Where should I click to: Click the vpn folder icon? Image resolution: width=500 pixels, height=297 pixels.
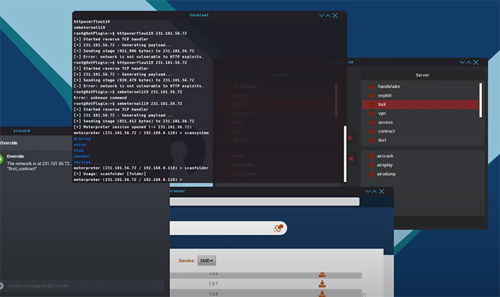372,114
